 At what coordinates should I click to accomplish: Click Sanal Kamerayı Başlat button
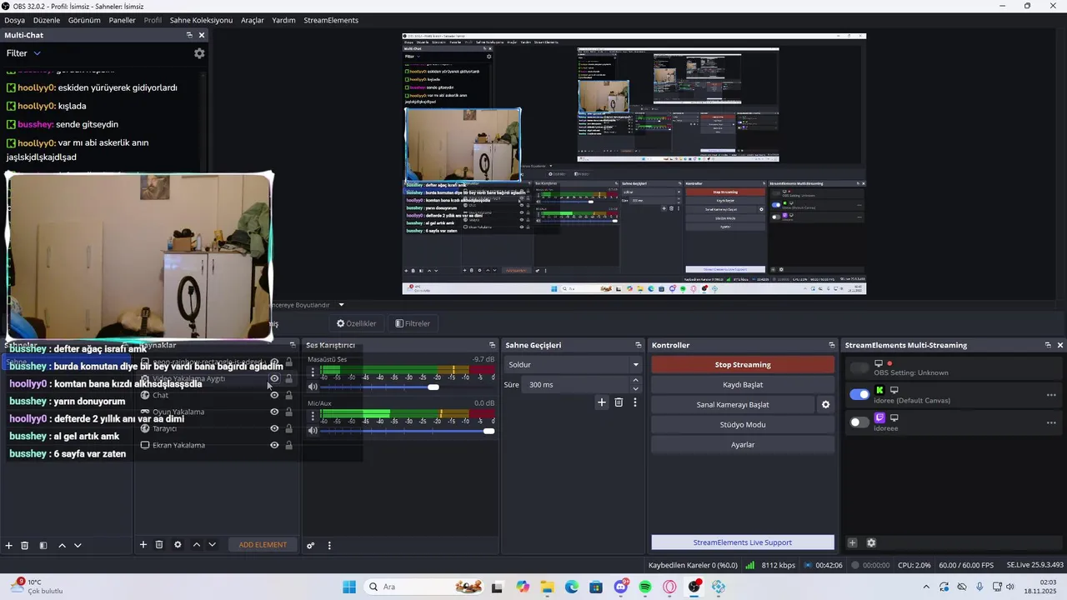733,405
